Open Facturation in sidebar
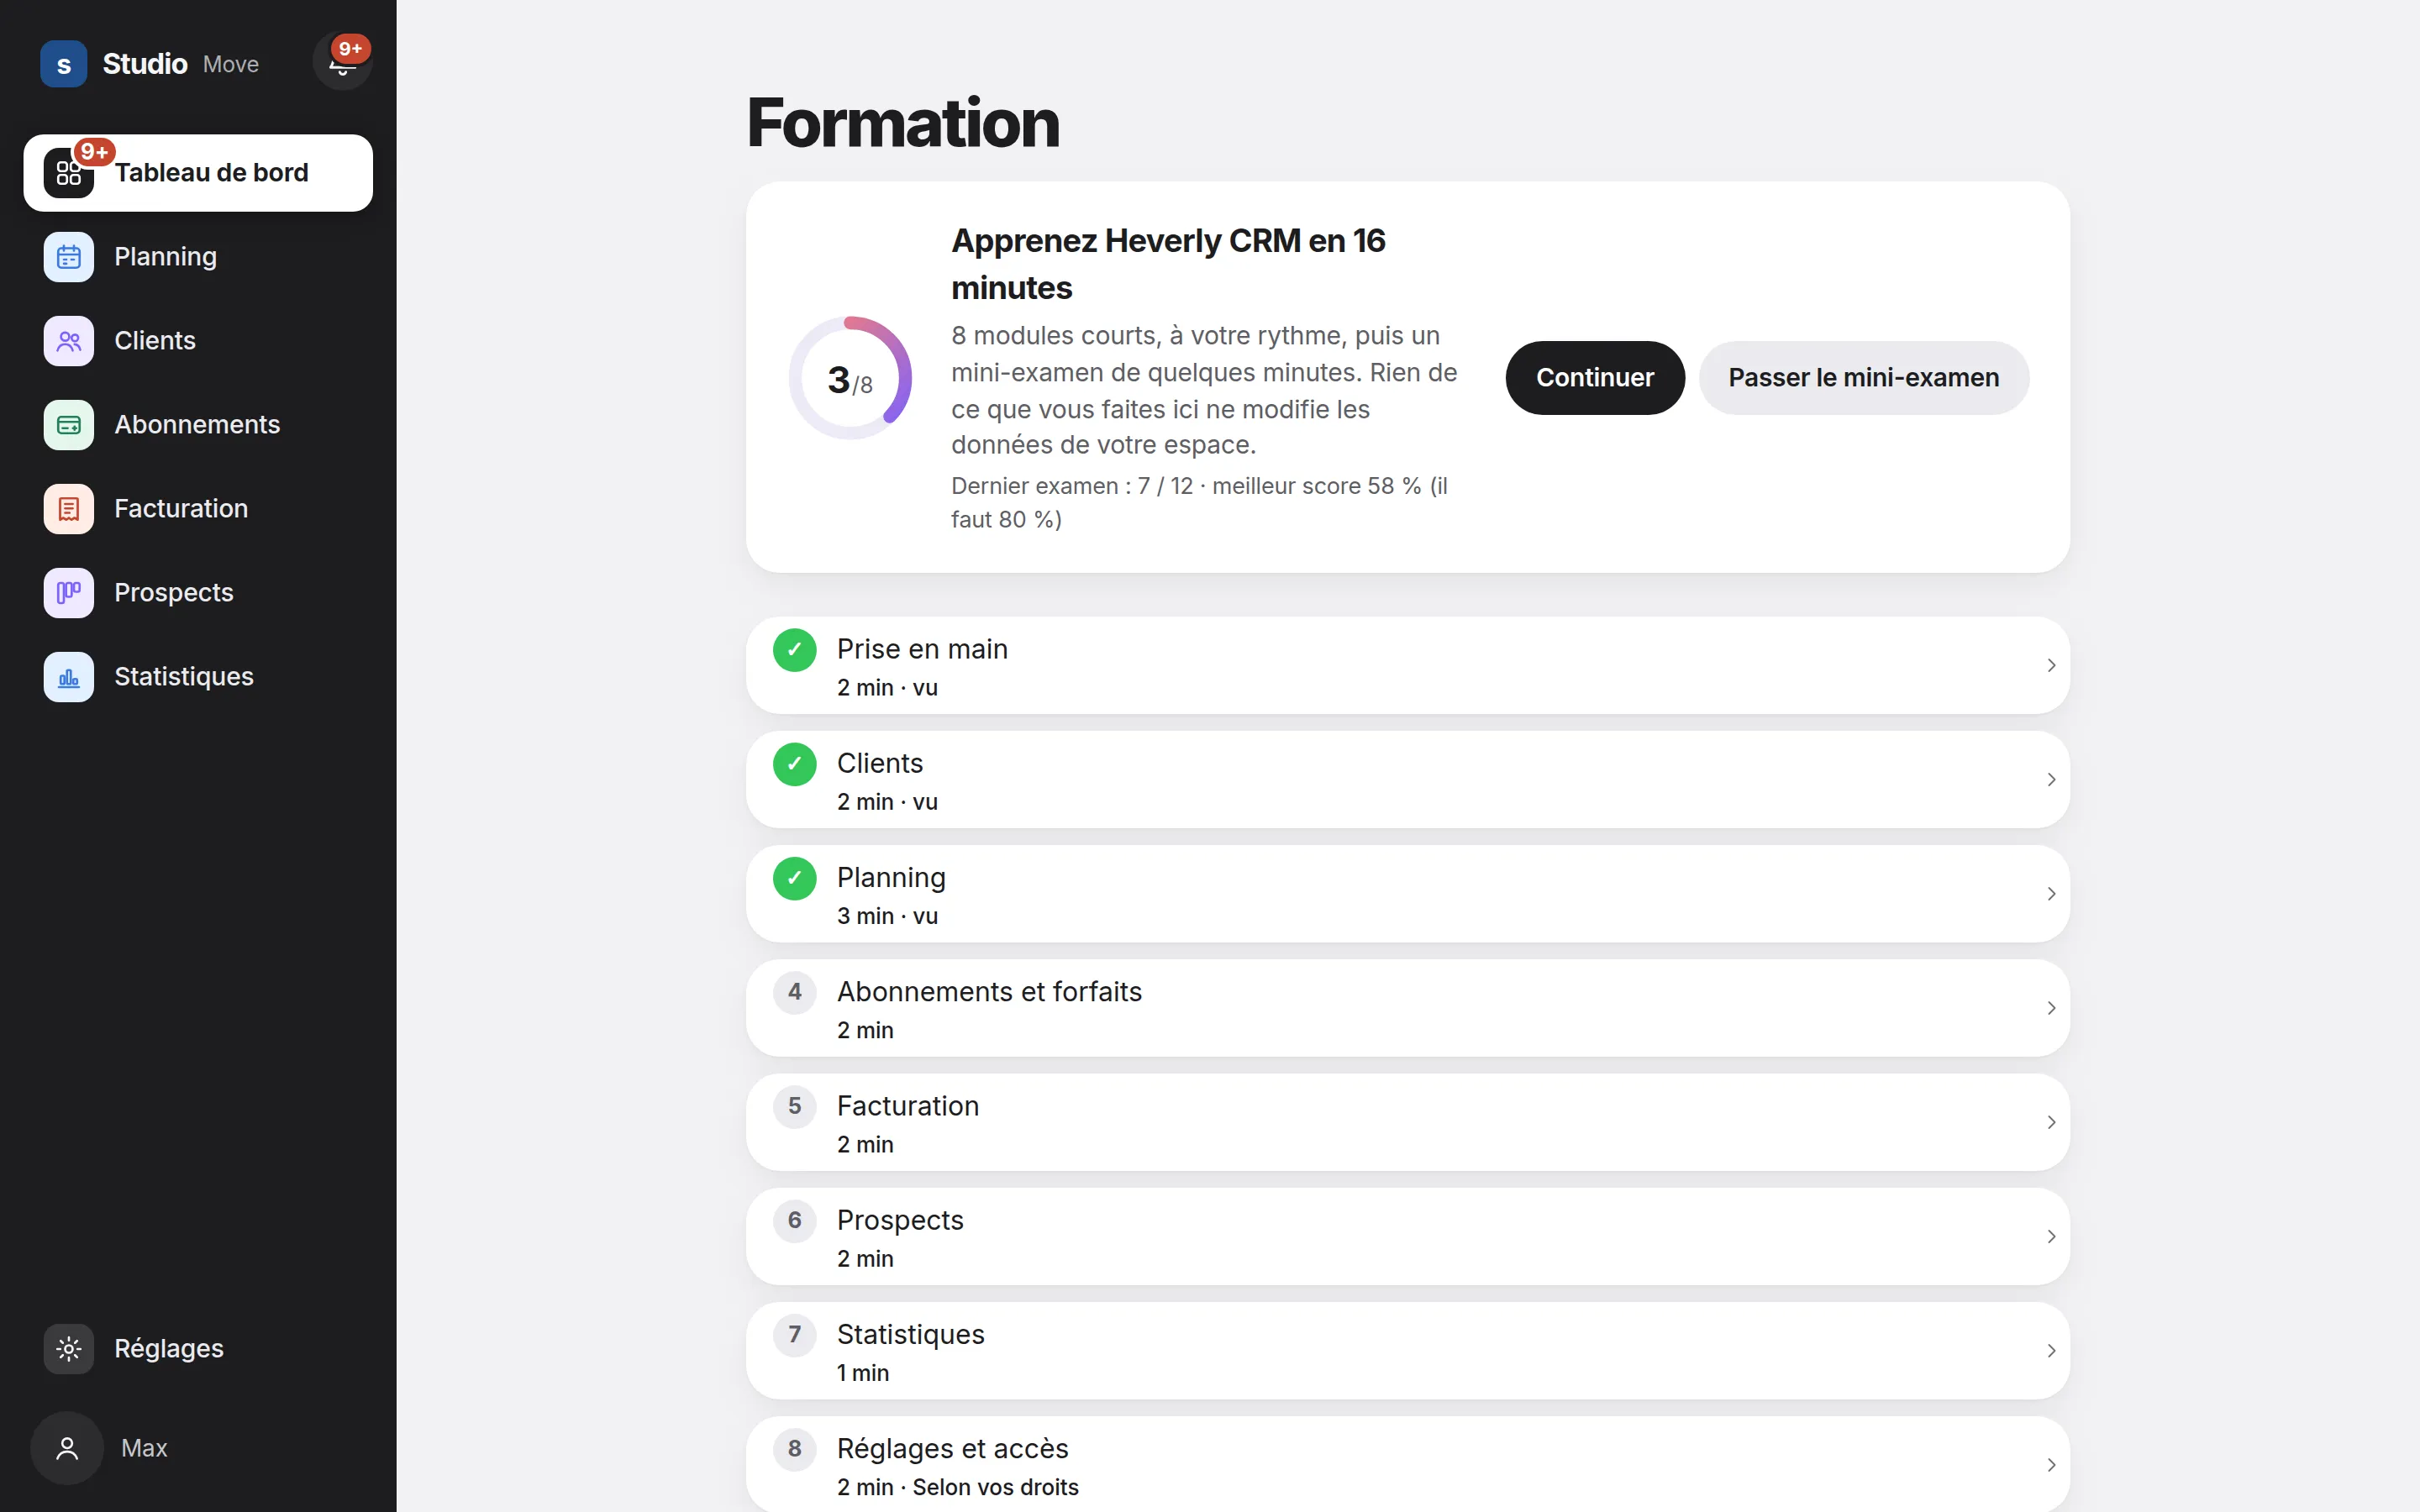 tap(198, 509)
